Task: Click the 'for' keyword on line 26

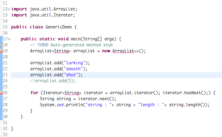Action: pyautogui.click(x=34, y=93)
